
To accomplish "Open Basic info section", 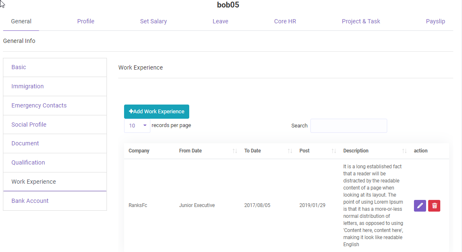I will (19, 67).
